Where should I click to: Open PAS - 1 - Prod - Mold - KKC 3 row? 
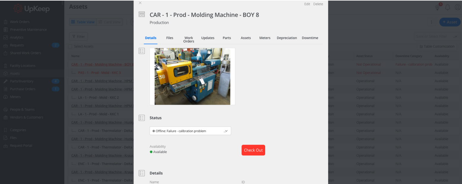(x=99, y=73)
